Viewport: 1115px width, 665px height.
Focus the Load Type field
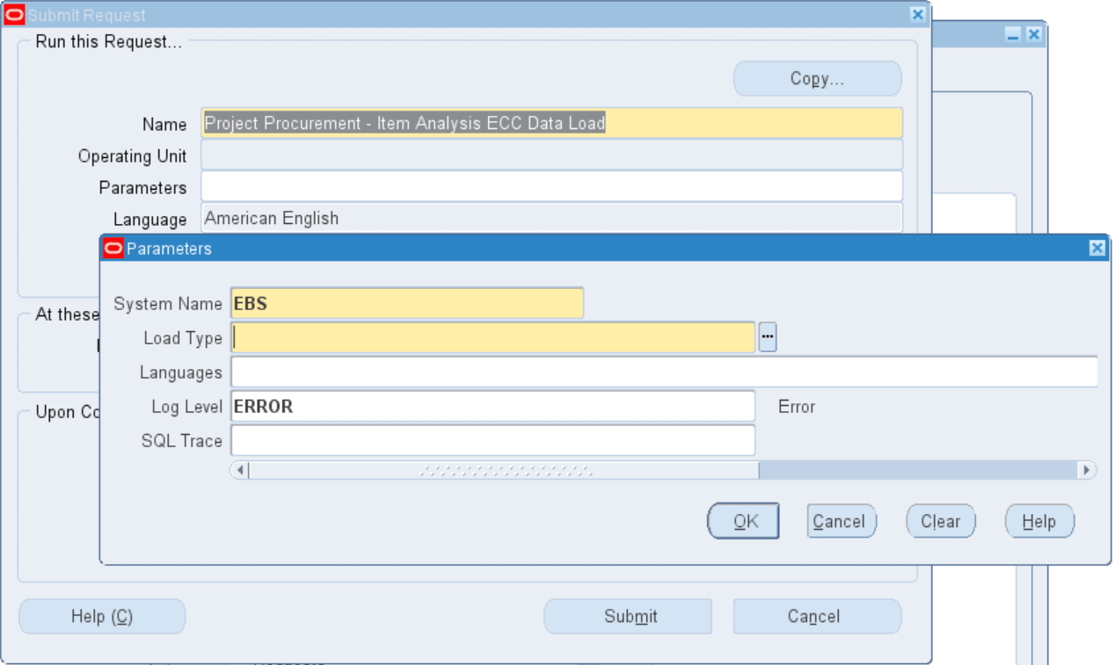tap(493, 337)
